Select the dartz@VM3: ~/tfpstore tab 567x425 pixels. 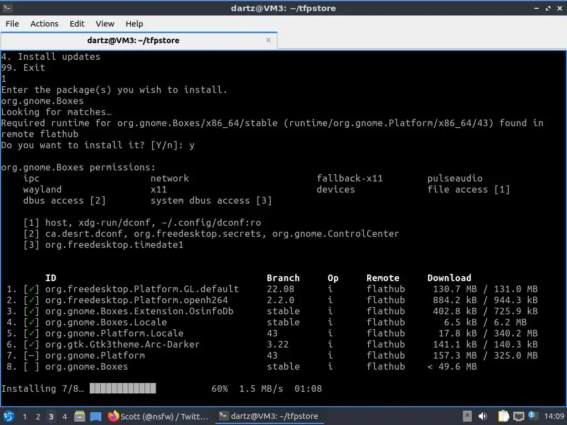[139, 40]
